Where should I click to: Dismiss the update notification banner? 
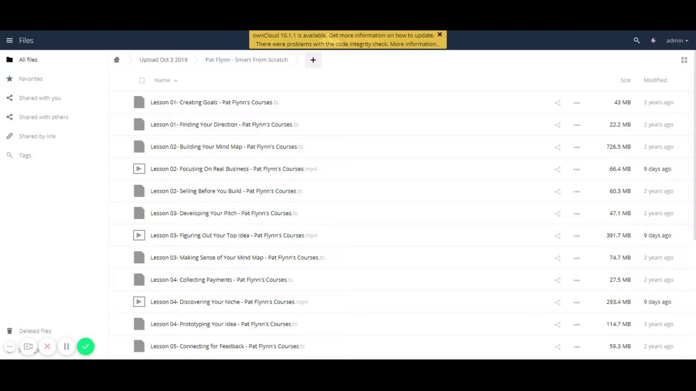click(x=439, y=35)
